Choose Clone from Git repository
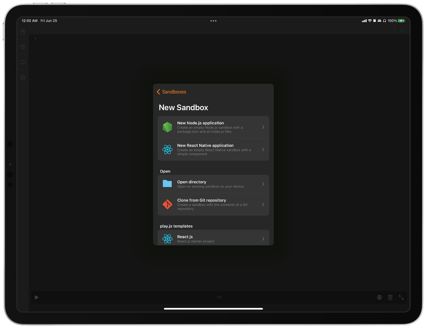The width and height of the screenshot is (427, 329). [213, 204]
